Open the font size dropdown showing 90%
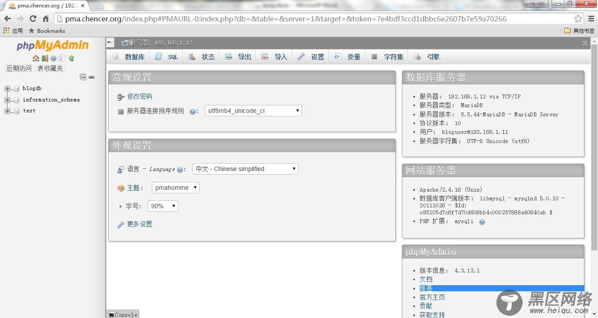Viewport: 598px width, 318px height. coord(163,206)
